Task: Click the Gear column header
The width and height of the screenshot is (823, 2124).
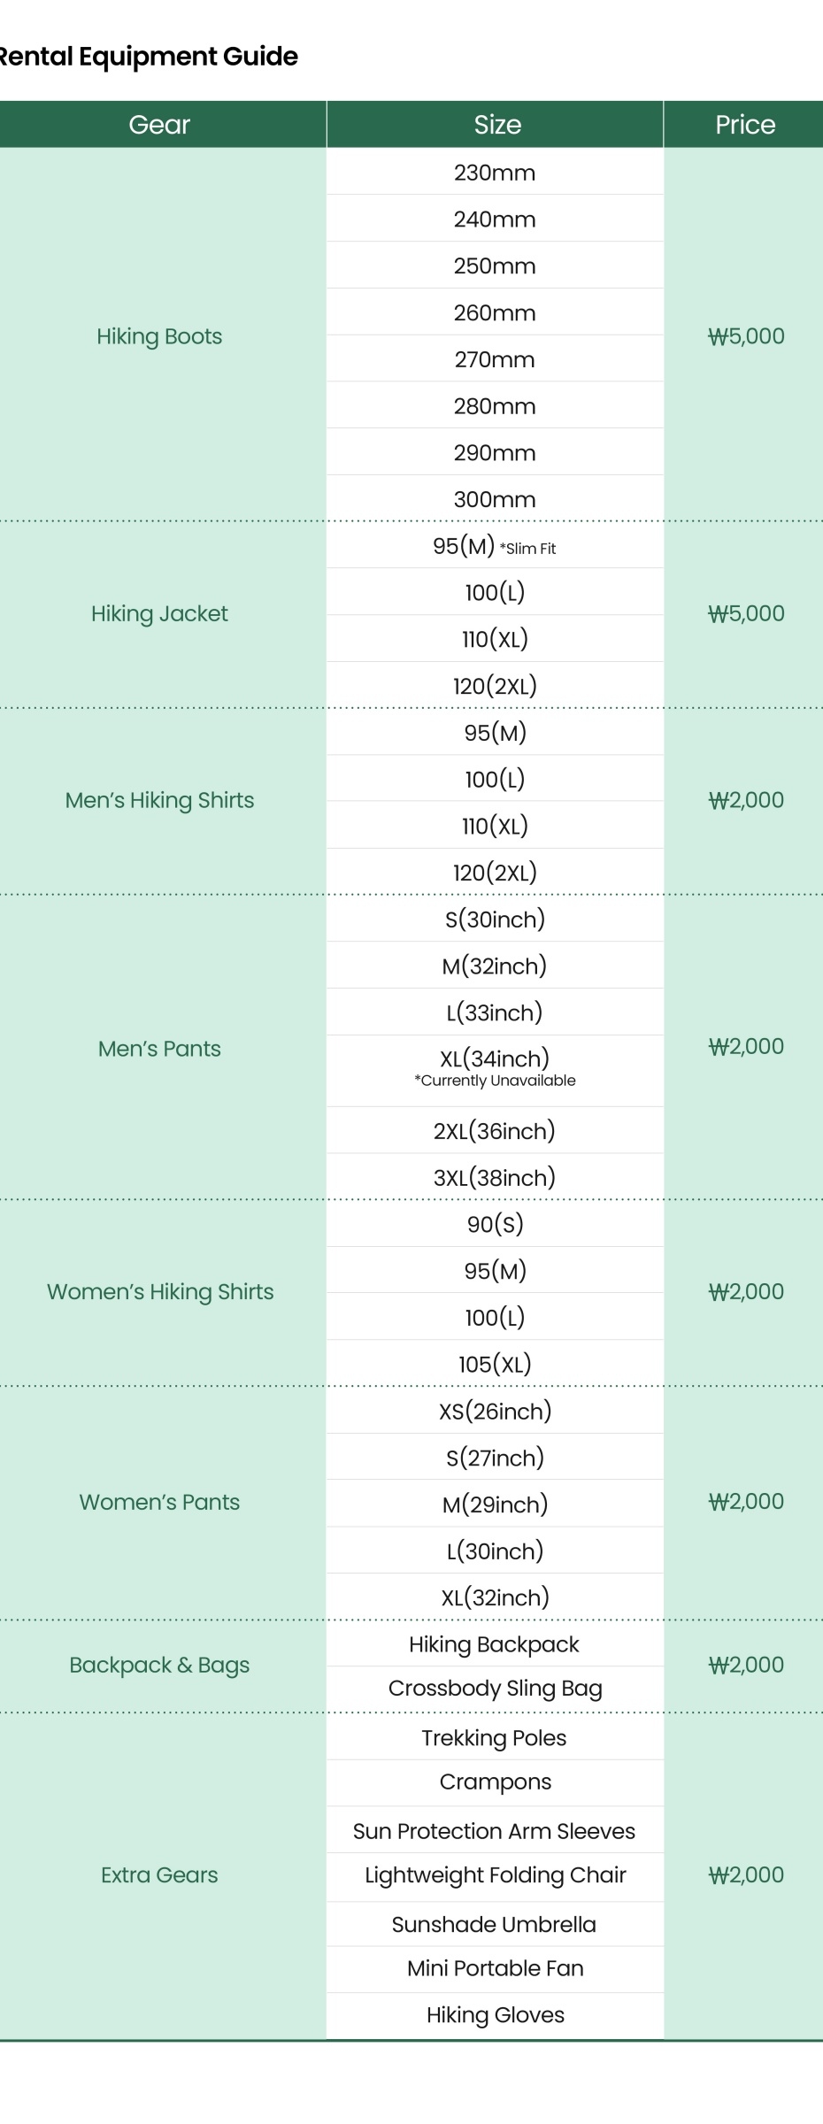Action: (x=159, y=125)
